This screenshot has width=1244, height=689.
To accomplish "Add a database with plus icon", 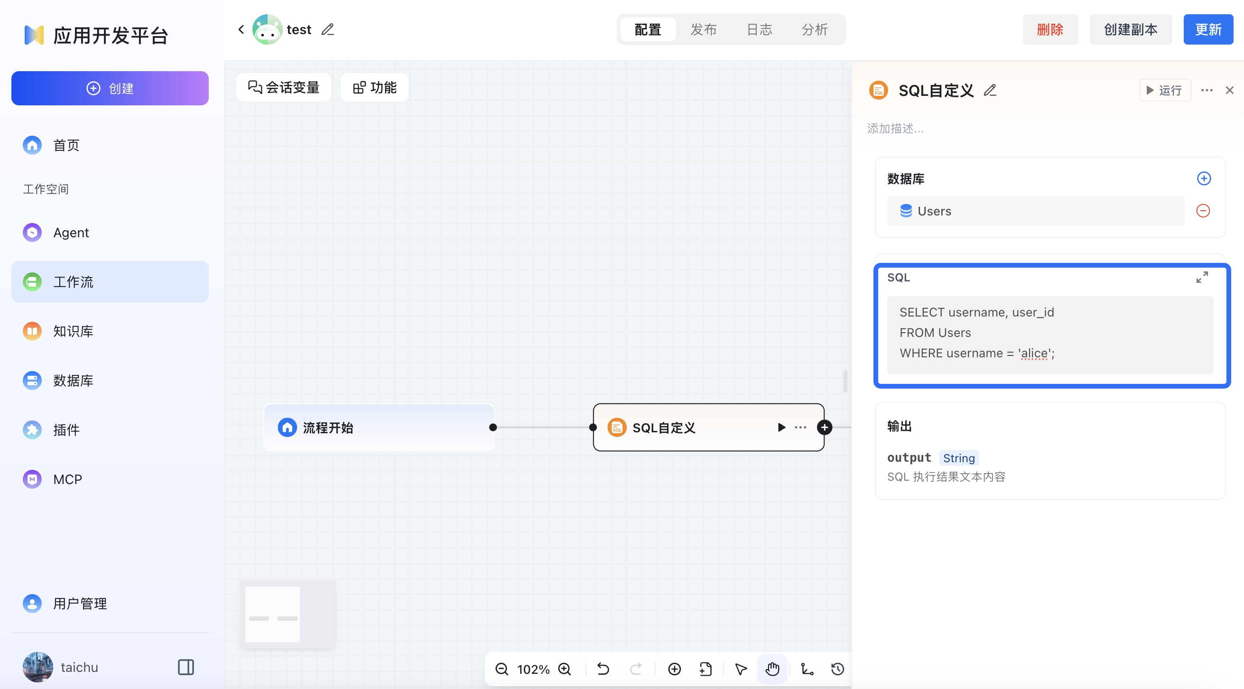I will click(1203, 178).
